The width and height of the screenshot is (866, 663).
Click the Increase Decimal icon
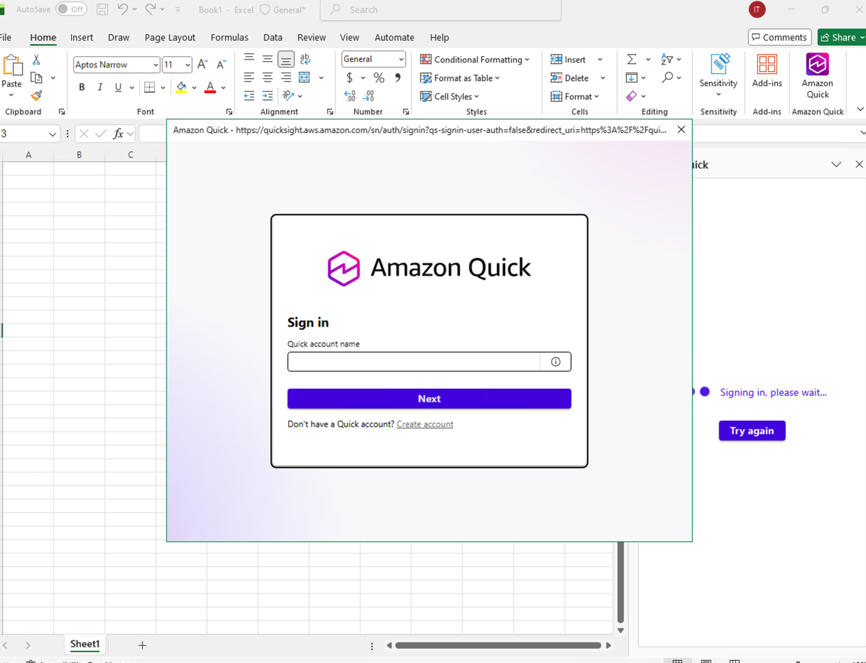click(350, 96)
